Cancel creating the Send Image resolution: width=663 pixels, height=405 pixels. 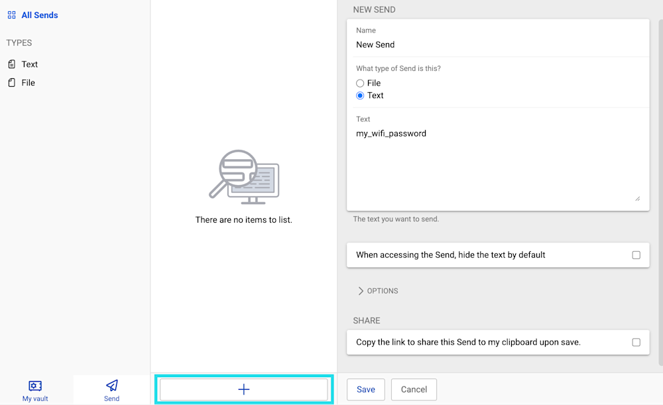point(414,390)
